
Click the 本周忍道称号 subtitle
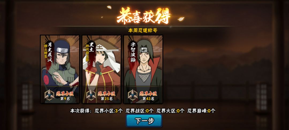(143, 30)
